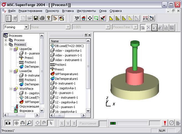Click the Расстояние button
The width and height of the screenshot is (182, 134).
pos(88,124)
